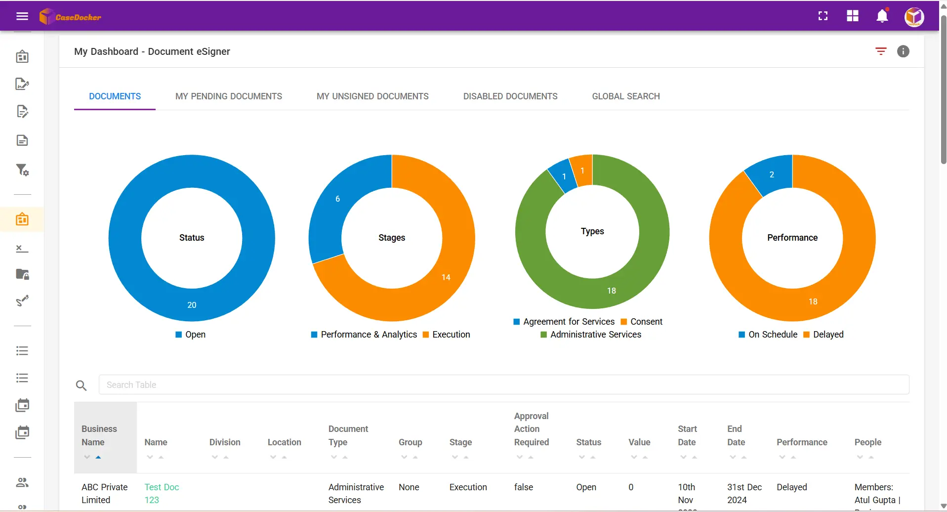Open the sidebar document chart-signing icon
The image size is (947, 512).
[x=22, y=84]
